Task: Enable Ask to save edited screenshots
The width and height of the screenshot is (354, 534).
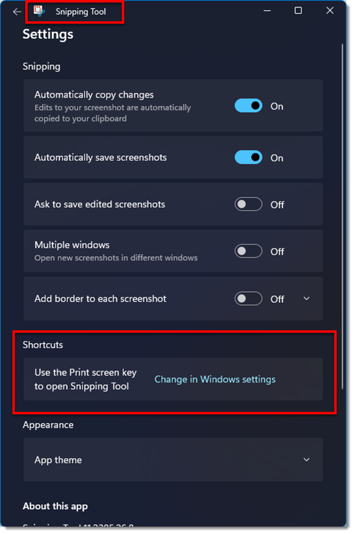Action: pos(248,204)
